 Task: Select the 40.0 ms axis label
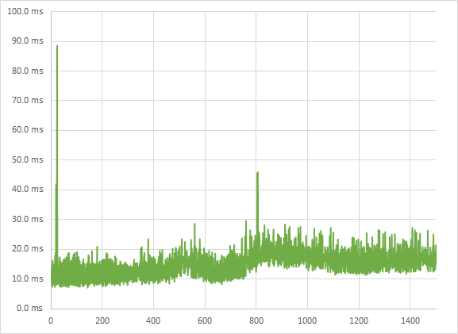(x=28, y=189)
